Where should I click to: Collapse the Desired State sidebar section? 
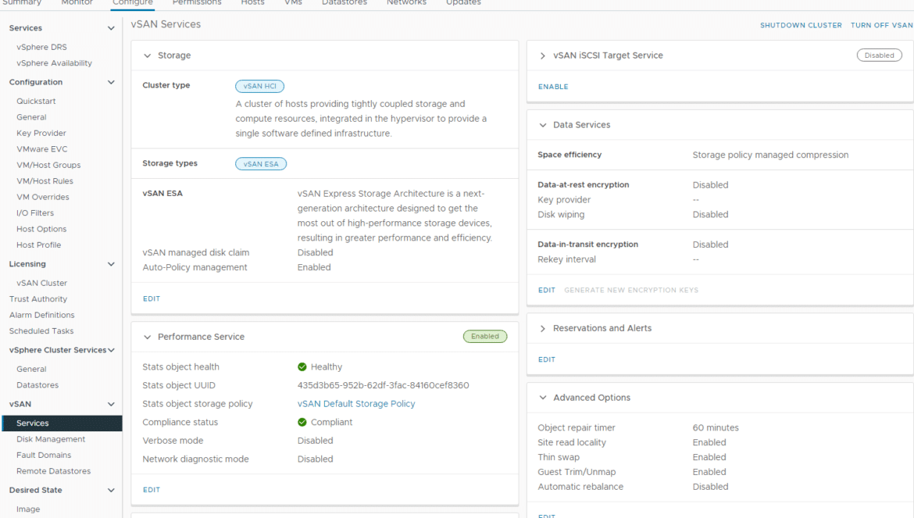coord(111,490)
